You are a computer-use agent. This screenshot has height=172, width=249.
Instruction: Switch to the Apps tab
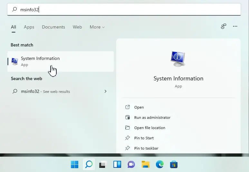[29, 27]
